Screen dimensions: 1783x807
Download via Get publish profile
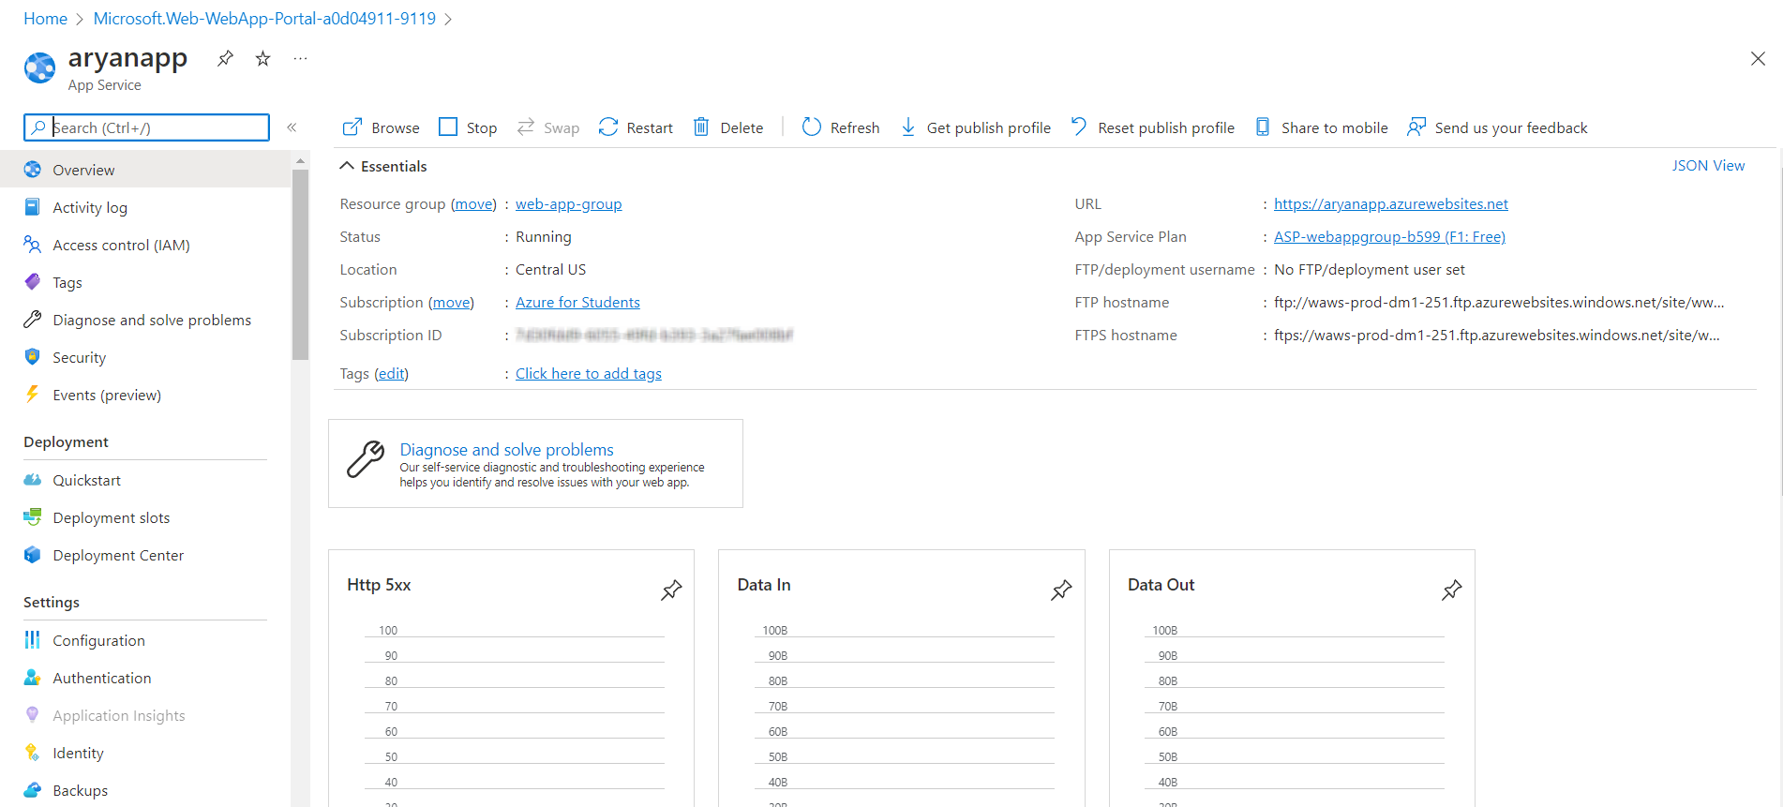(x=975, y=127)
